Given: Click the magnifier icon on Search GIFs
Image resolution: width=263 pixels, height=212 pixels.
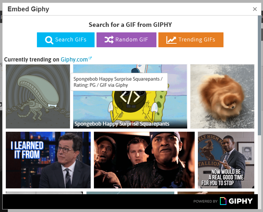Looking at the screenshot, I should pyautogui.click(x=49, y=40).
